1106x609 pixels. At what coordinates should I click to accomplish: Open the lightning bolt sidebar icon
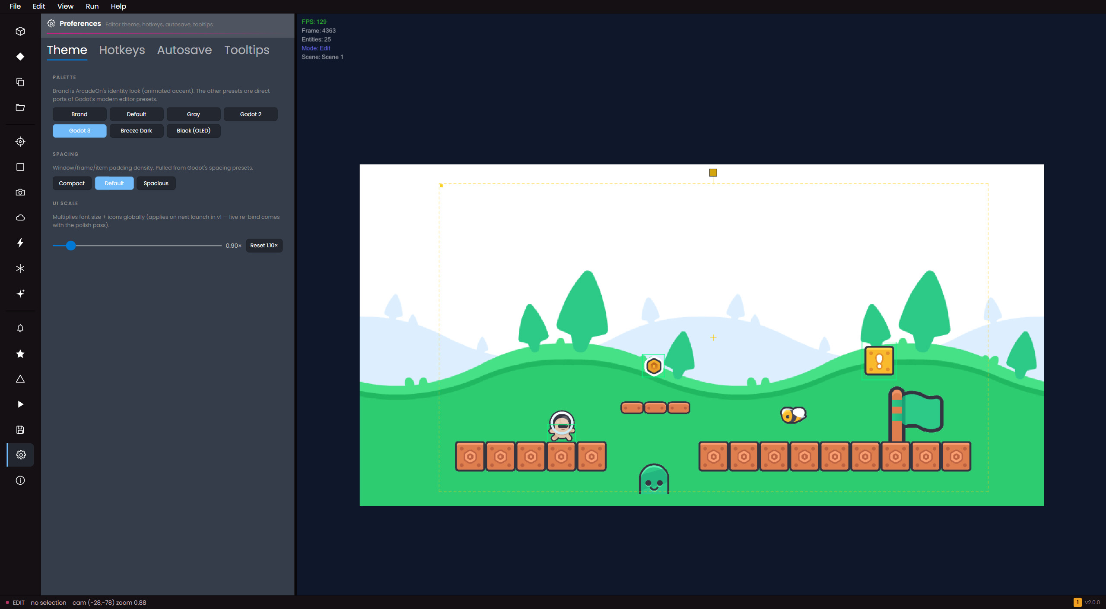click(x=20, y=243)
